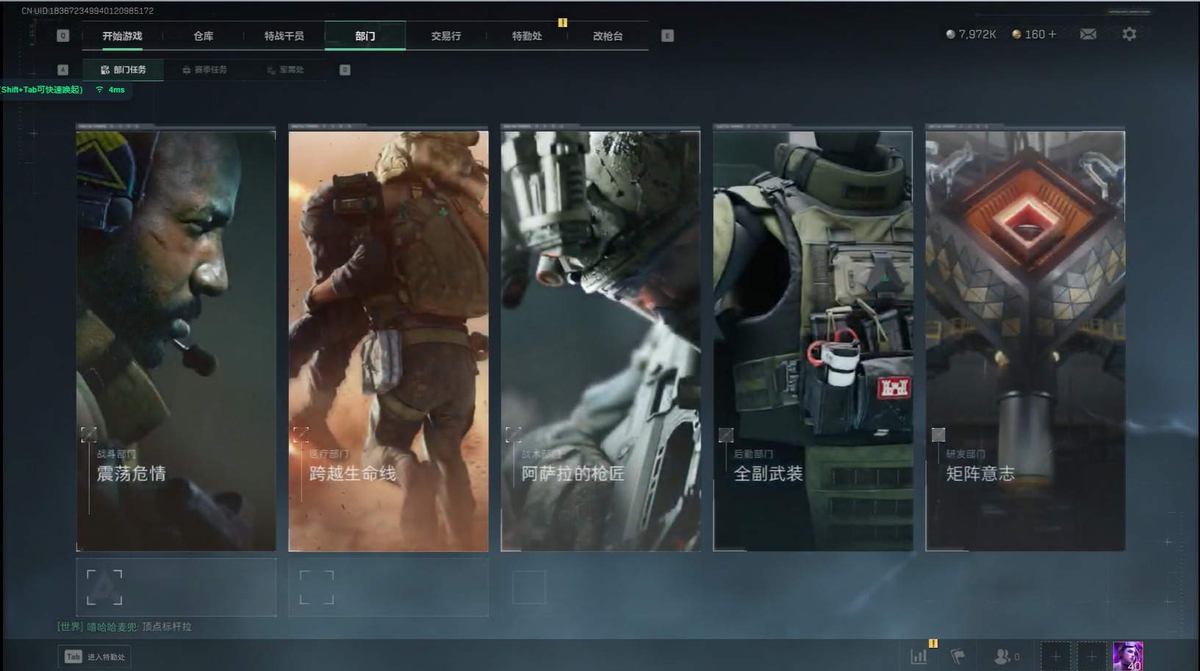Switch to the 仓库 tab
The width and height of the screenshot is (1200, 671).
click(x=204, y=36)
